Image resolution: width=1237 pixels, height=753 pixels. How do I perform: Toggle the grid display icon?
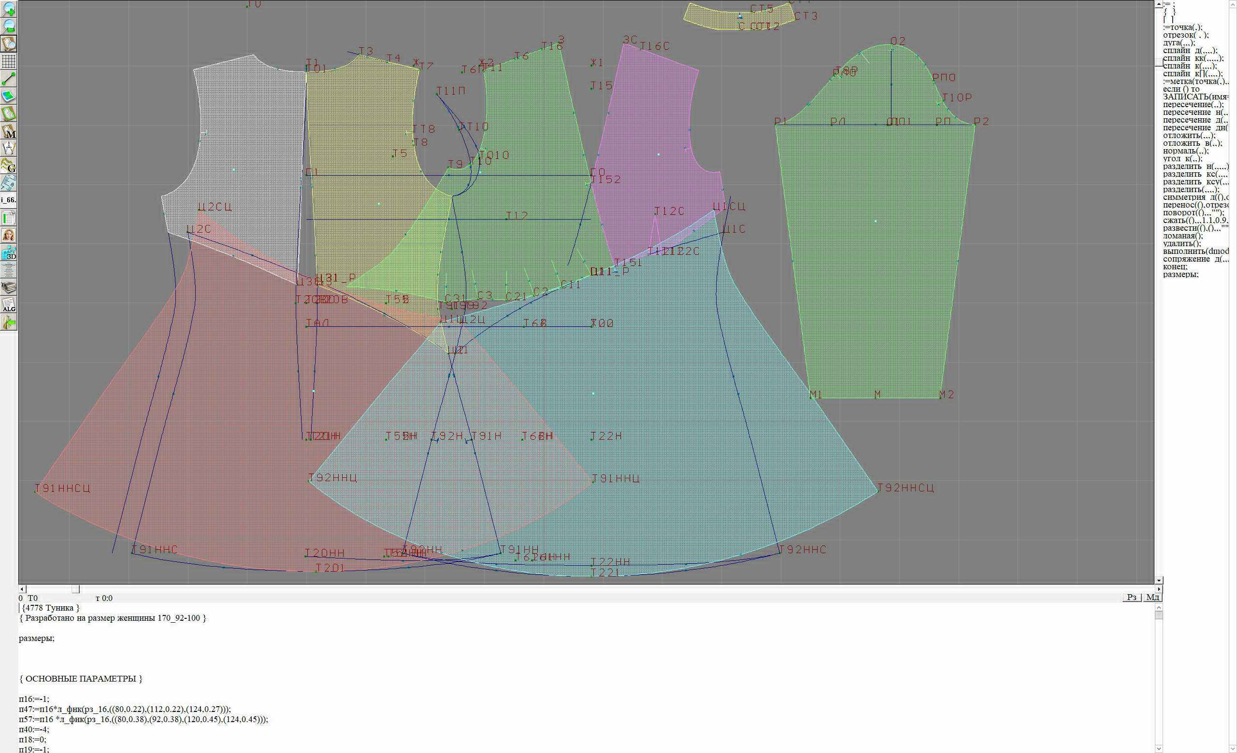[9, 61]
